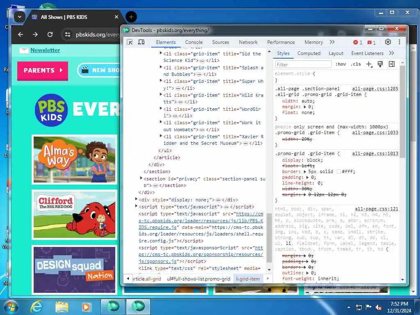The width and height of the screenshot is (420, 315).
Task: Reload the page in the browser
Action: coord(50,34)
